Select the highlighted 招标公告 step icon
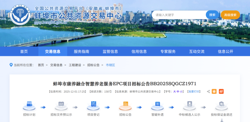 (126, 106)
